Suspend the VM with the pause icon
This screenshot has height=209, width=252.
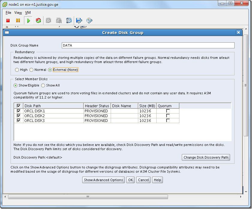tap(18, 20)
